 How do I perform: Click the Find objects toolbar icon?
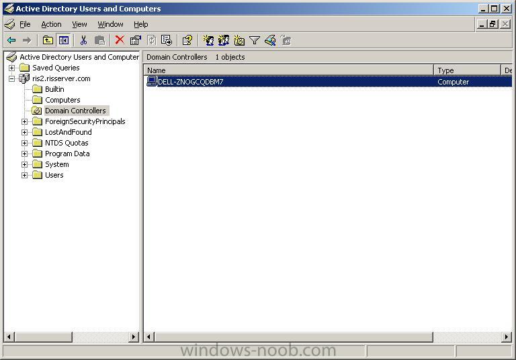coord(270,40)
